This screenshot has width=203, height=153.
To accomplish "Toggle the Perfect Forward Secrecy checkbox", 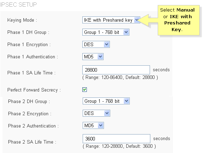I will pos(84,89).
